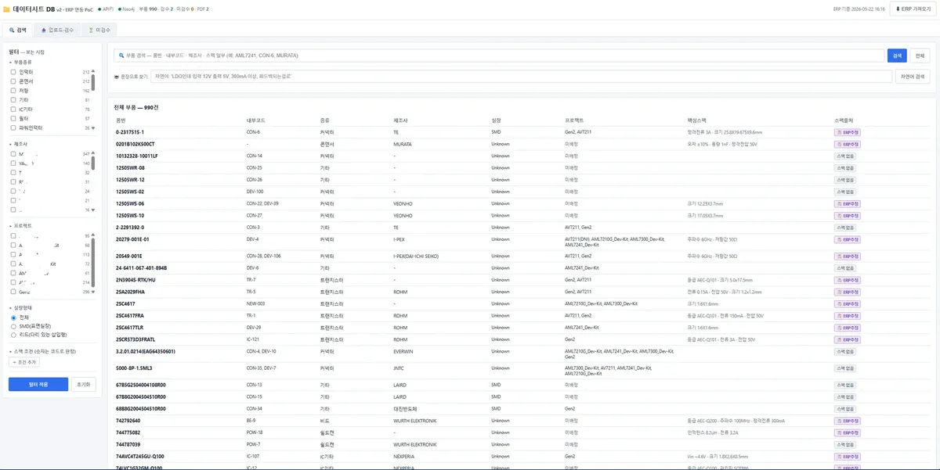Image resolution: width=940 pixels, height=470 pixels.
Task: Click the natural language search input field
Action: (x=522, y=77)
